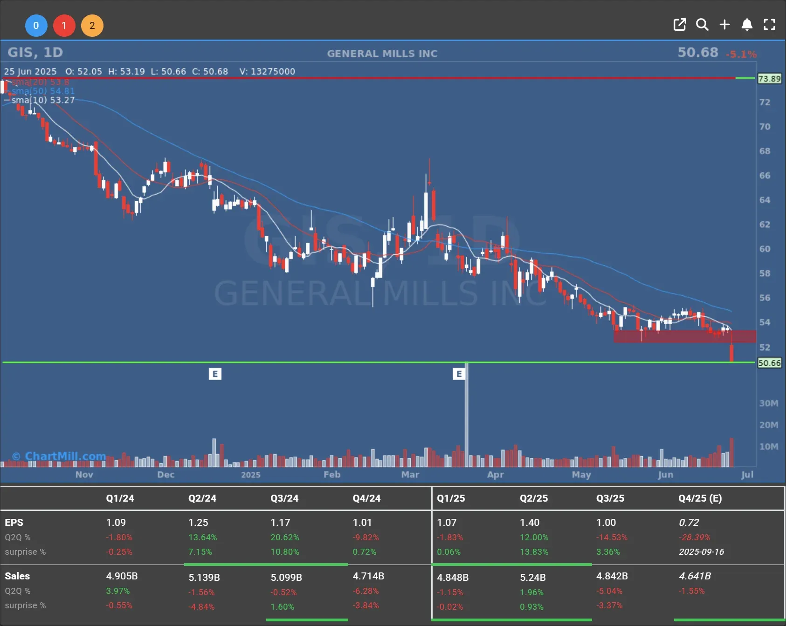Click the Mar label on time axis
Screen dimensions: 786x626
pyautogui.click(x=410, y=475)
